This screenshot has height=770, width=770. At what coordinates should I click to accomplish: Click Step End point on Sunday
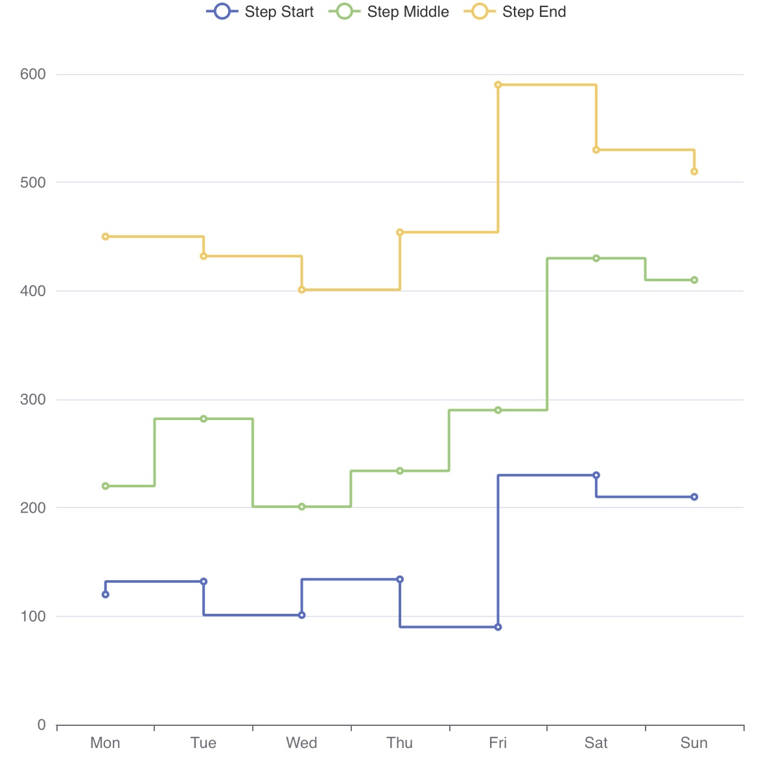(694, 172)
